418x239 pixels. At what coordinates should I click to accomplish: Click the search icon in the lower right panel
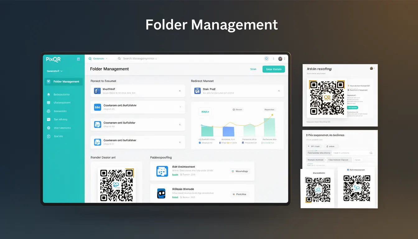click(371, 153)
